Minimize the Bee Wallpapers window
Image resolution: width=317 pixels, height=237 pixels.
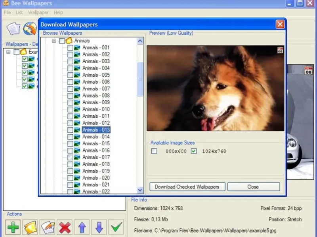coord(290,3)
